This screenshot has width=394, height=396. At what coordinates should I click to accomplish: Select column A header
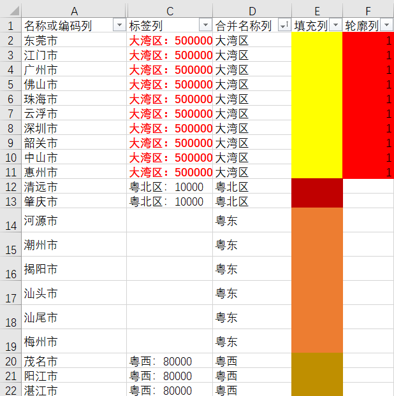(73, 11)
